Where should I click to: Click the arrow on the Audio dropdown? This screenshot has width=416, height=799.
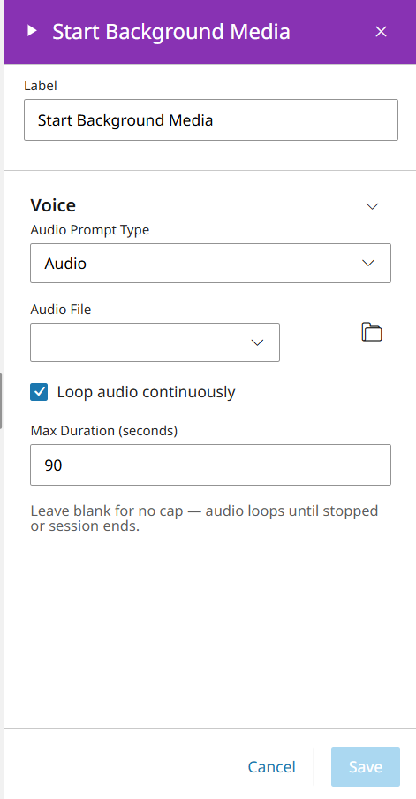pyautogui.click(x=368, y=263)
